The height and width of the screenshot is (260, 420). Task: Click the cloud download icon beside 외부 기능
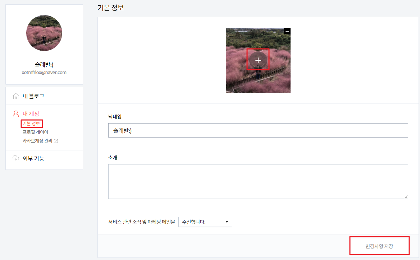[x=16, y=158]
